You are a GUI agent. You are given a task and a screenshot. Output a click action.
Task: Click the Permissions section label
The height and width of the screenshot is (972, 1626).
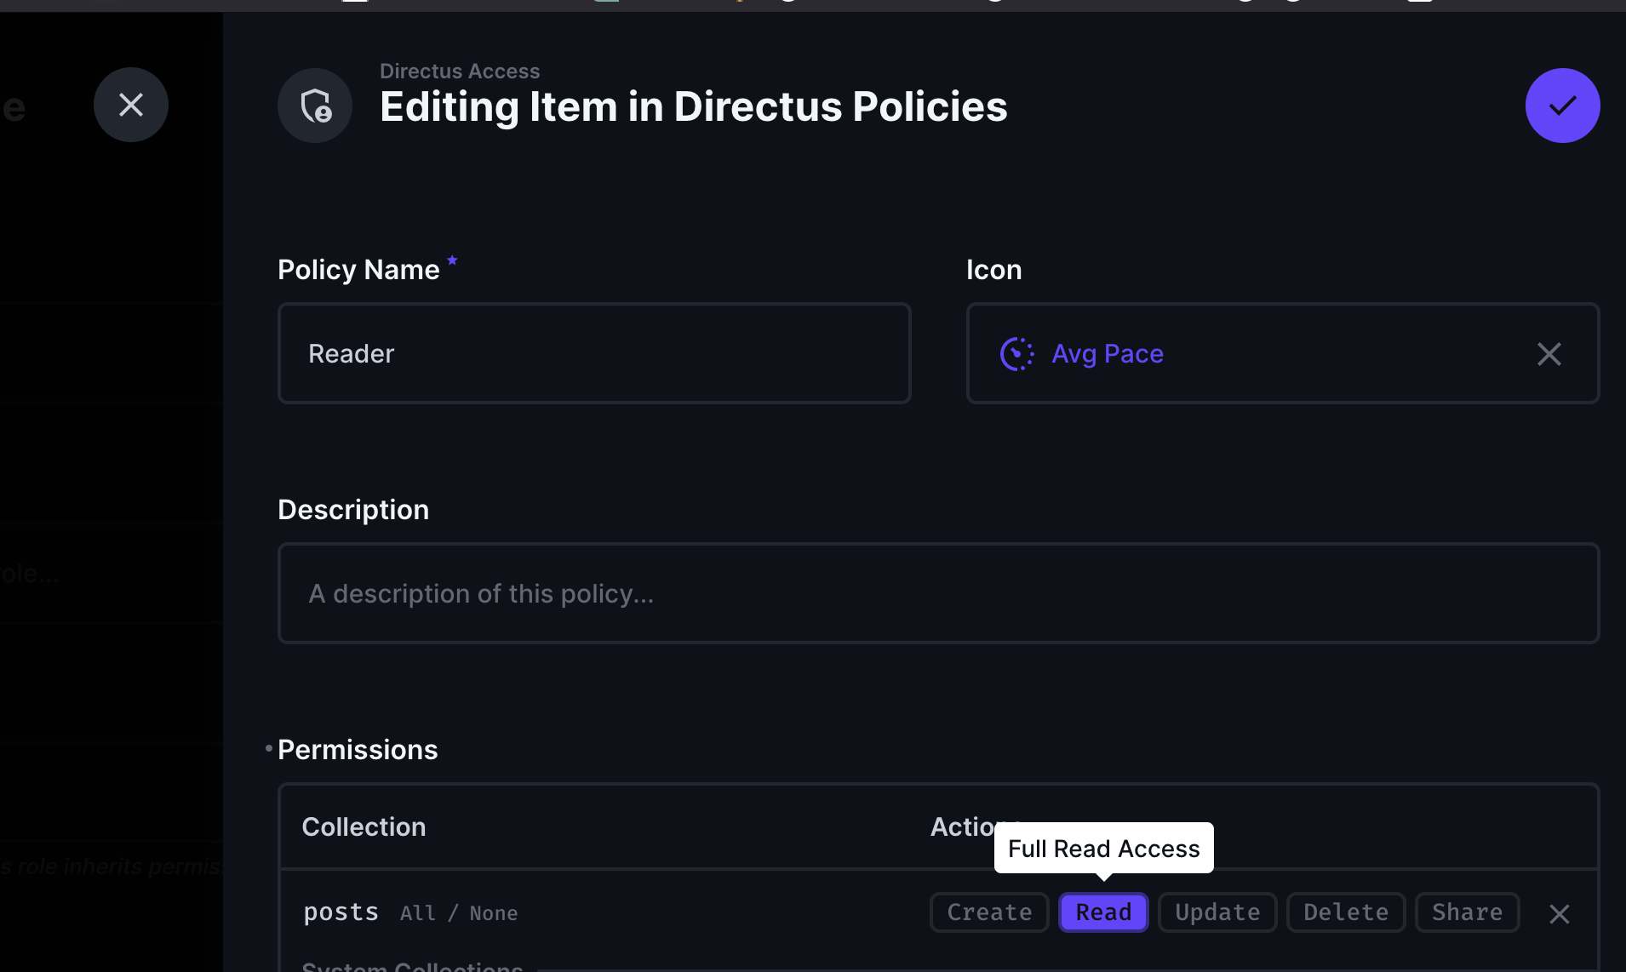tap(358, 750)
